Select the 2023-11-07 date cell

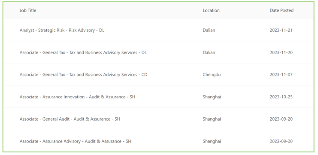[x=281, y=75]
